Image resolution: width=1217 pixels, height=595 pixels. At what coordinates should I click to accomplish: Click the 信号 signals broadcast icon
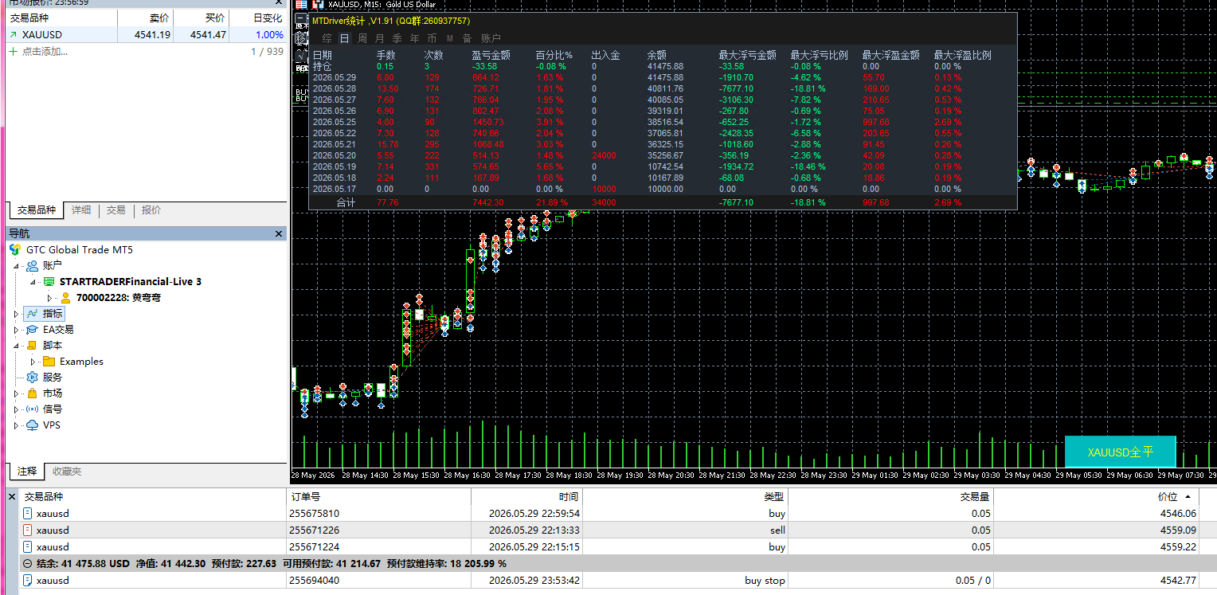[32, 409]
